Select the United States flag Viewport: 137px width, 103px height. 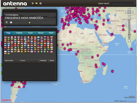5,37
